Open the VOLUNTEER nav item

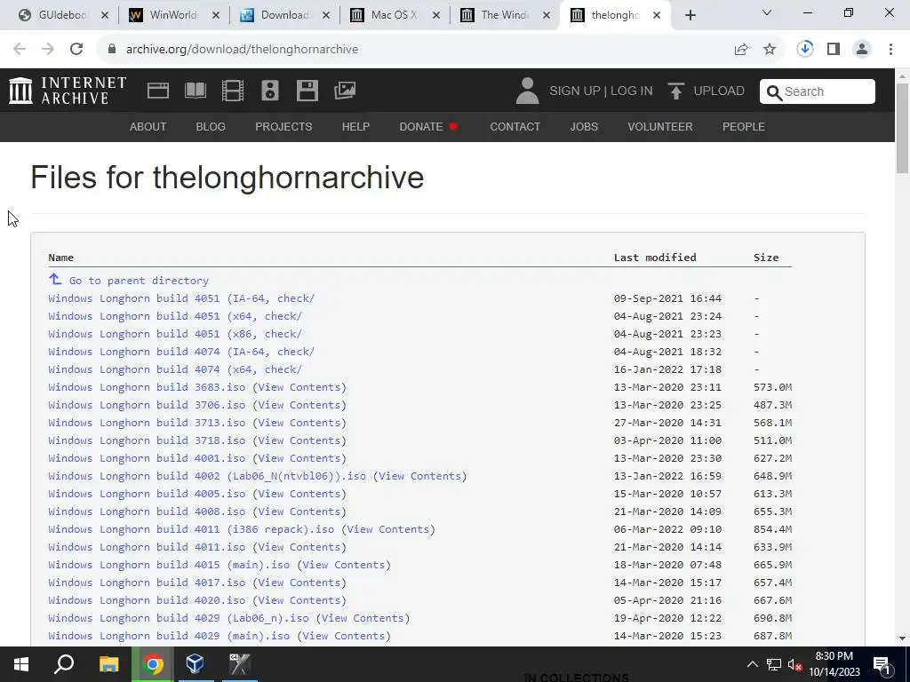660,126
